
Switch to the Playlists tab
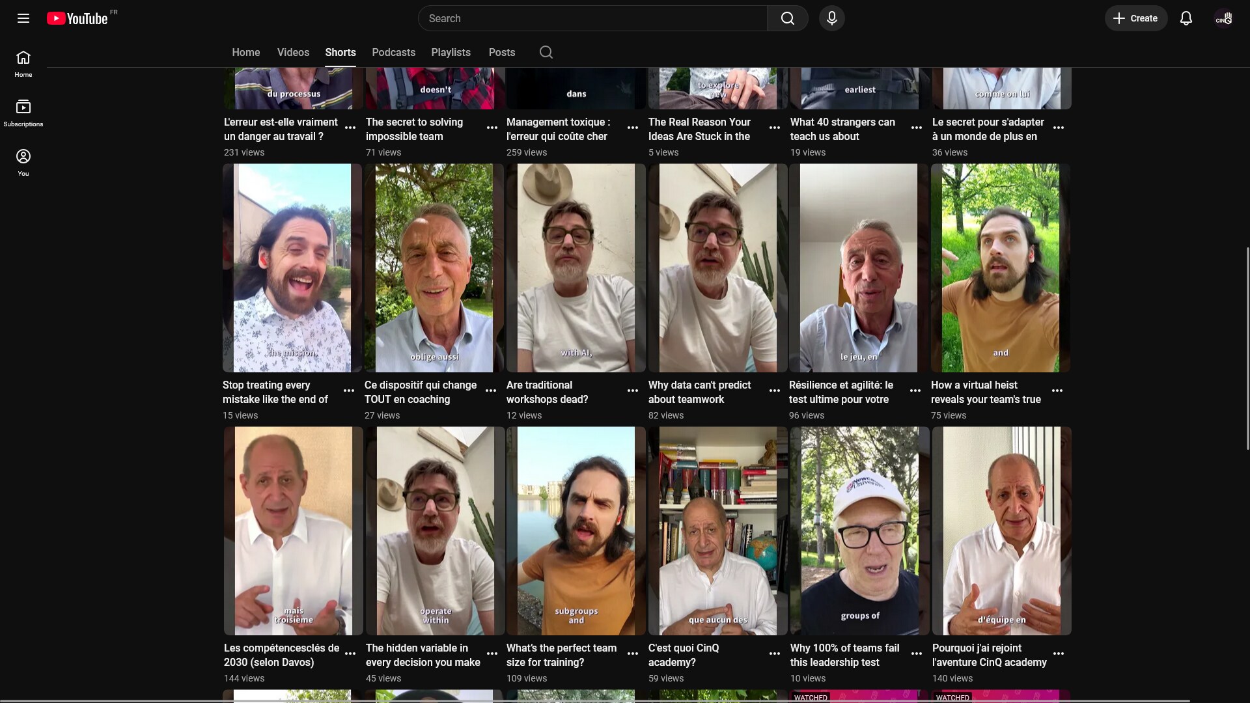[451, 52]
